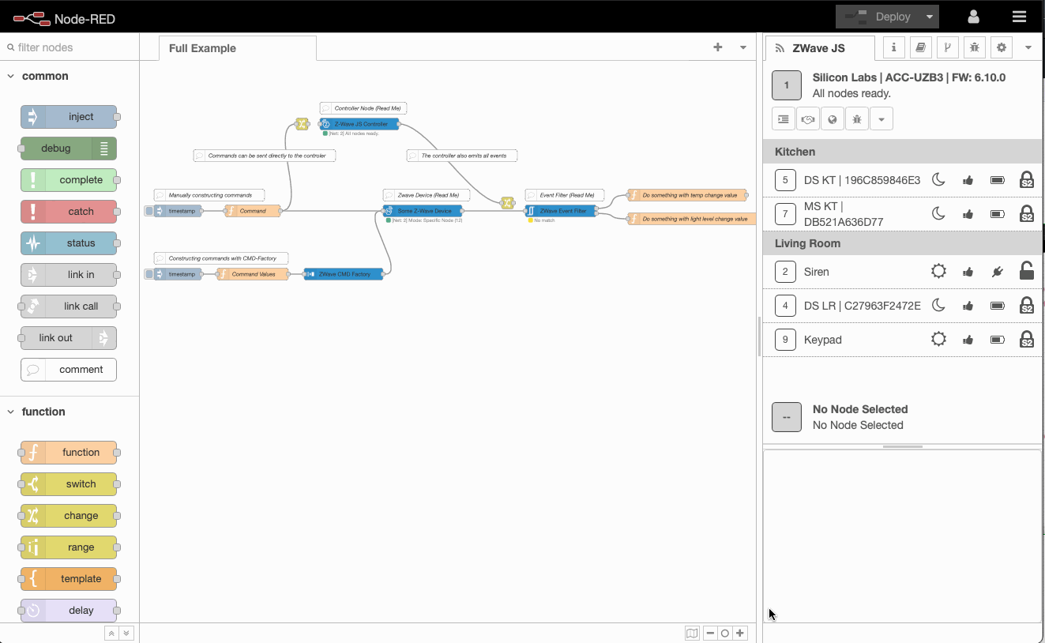
Task: Open the user account menu
Action: pos(973,17)
